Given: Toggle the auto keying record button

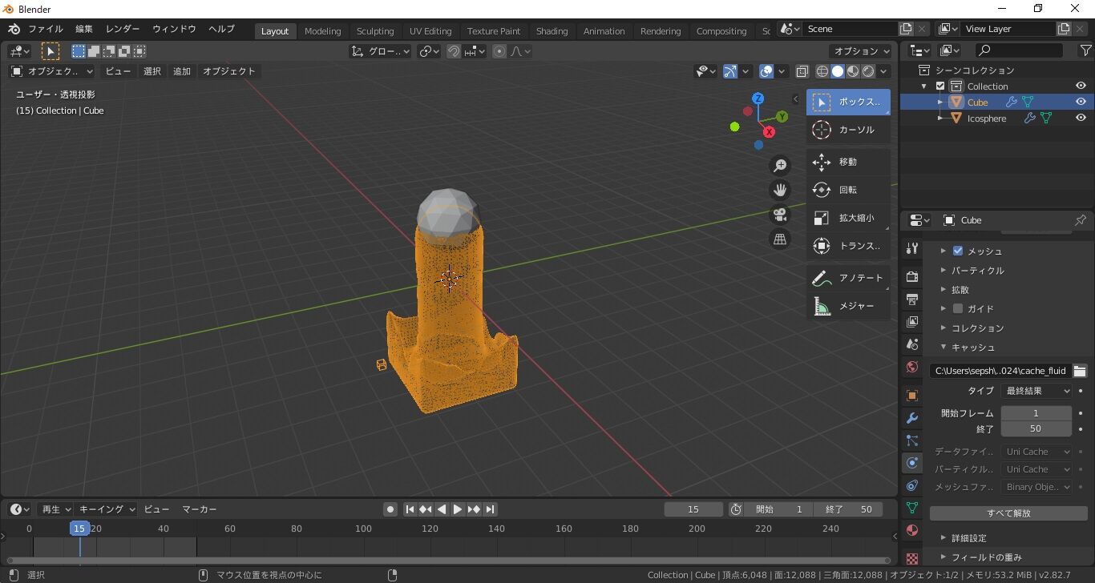Looking at the screenshot, I should (x=390, y=509).
